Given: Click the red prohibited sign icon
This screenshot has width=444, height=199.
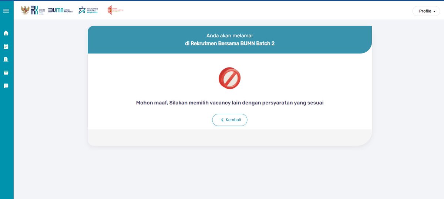Looking at the screenshot, I should click(230, 78).
